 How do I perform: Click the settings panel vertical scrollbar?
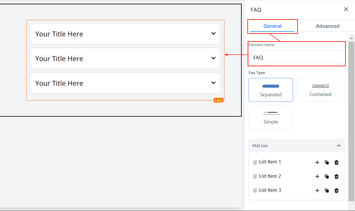tap(351, 120)
